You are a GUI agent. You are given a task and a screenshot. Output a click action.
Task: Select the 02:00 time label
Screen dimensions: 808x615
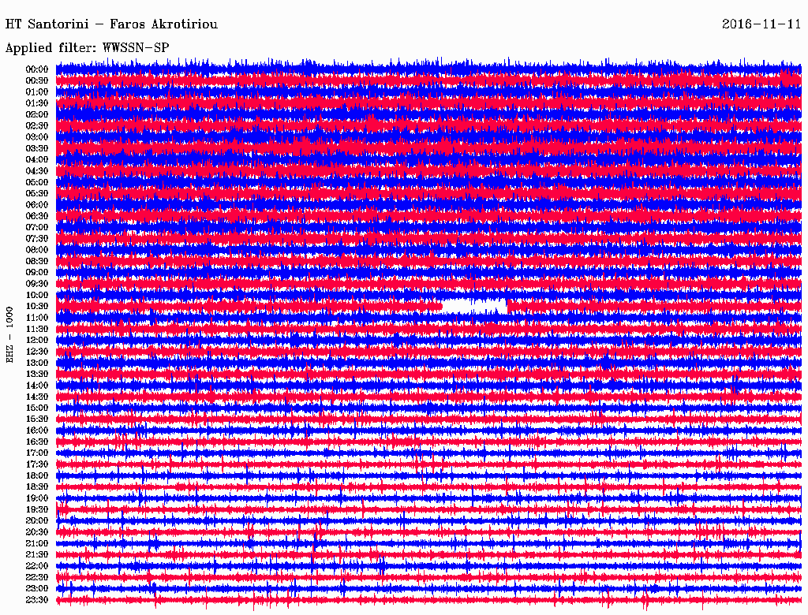point(37,114)
